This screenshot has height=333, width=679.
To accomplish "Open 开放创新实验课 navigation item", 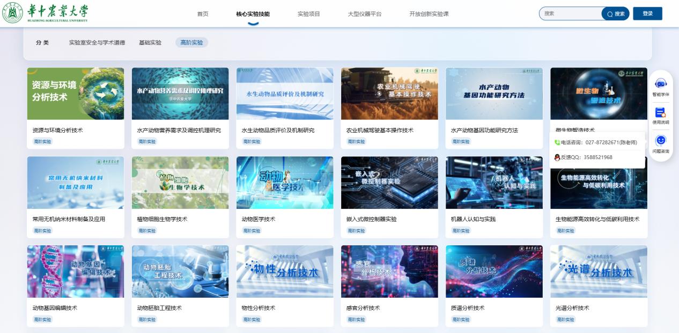I will (x=429, y=14).
